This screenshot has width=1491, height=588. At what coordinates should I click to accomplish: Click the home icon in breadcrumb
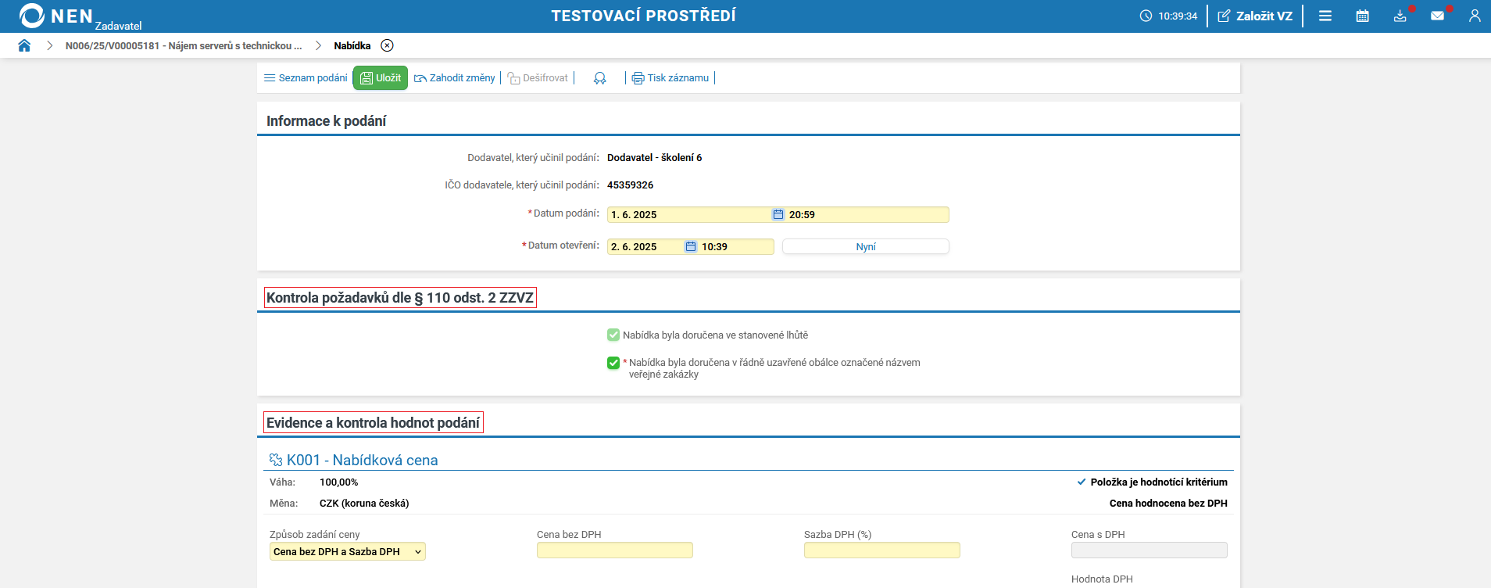[x=24, y=45]
